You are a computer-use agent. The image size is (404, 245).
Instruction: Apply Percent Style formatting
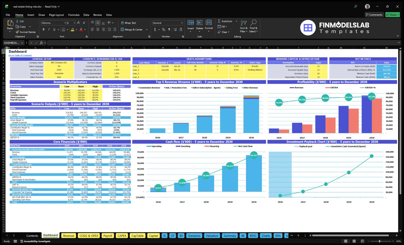click(x=164, y=30)
